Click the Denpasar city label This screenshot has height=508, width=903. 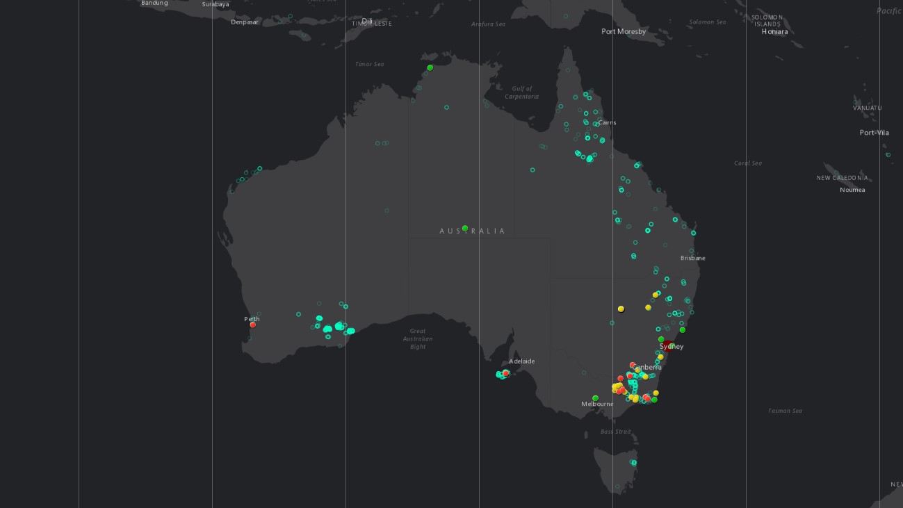(x=245, y=22)
